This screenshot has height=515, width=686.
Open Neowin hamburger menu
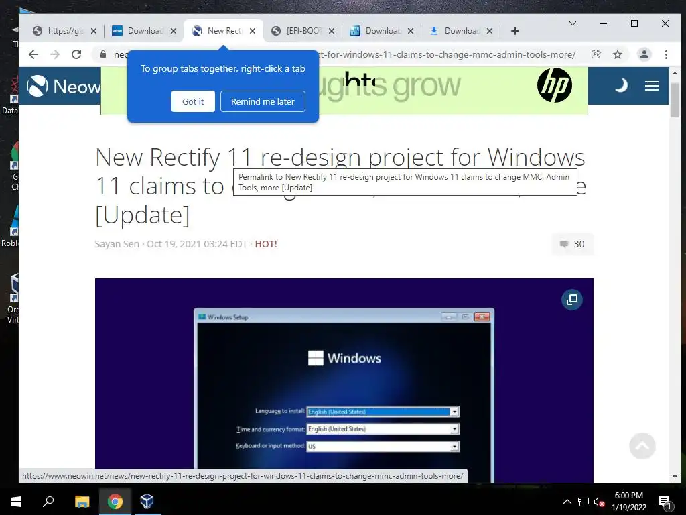[651, 86]
